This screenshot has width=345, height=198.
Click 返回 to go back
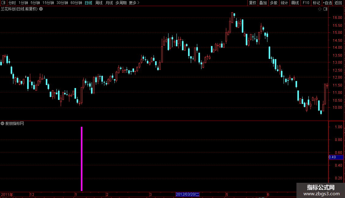(338, 3)
